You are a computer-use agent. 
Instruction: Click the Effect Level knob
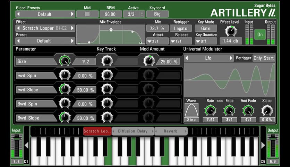point(231,31)
